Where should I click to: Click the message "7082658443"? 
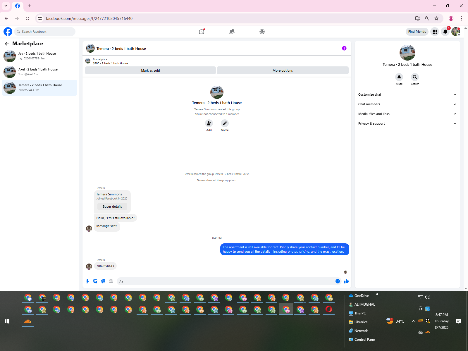coord(105,266)
